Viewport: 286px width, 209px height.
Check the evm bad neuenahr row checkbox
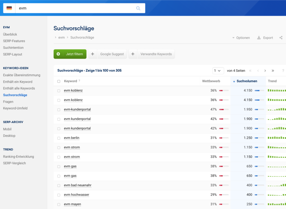point(59,185)
